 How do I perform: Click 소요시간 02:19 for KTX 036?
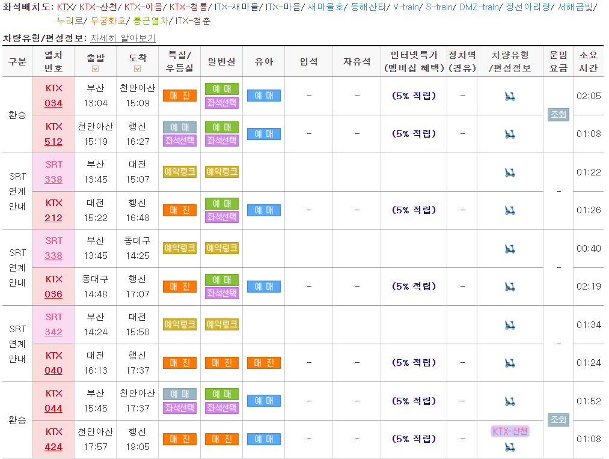tap(589, 287)
